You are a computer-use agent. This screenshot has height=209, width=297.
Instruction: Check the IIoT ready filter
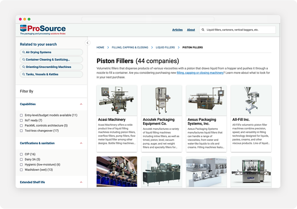point(21,120)
